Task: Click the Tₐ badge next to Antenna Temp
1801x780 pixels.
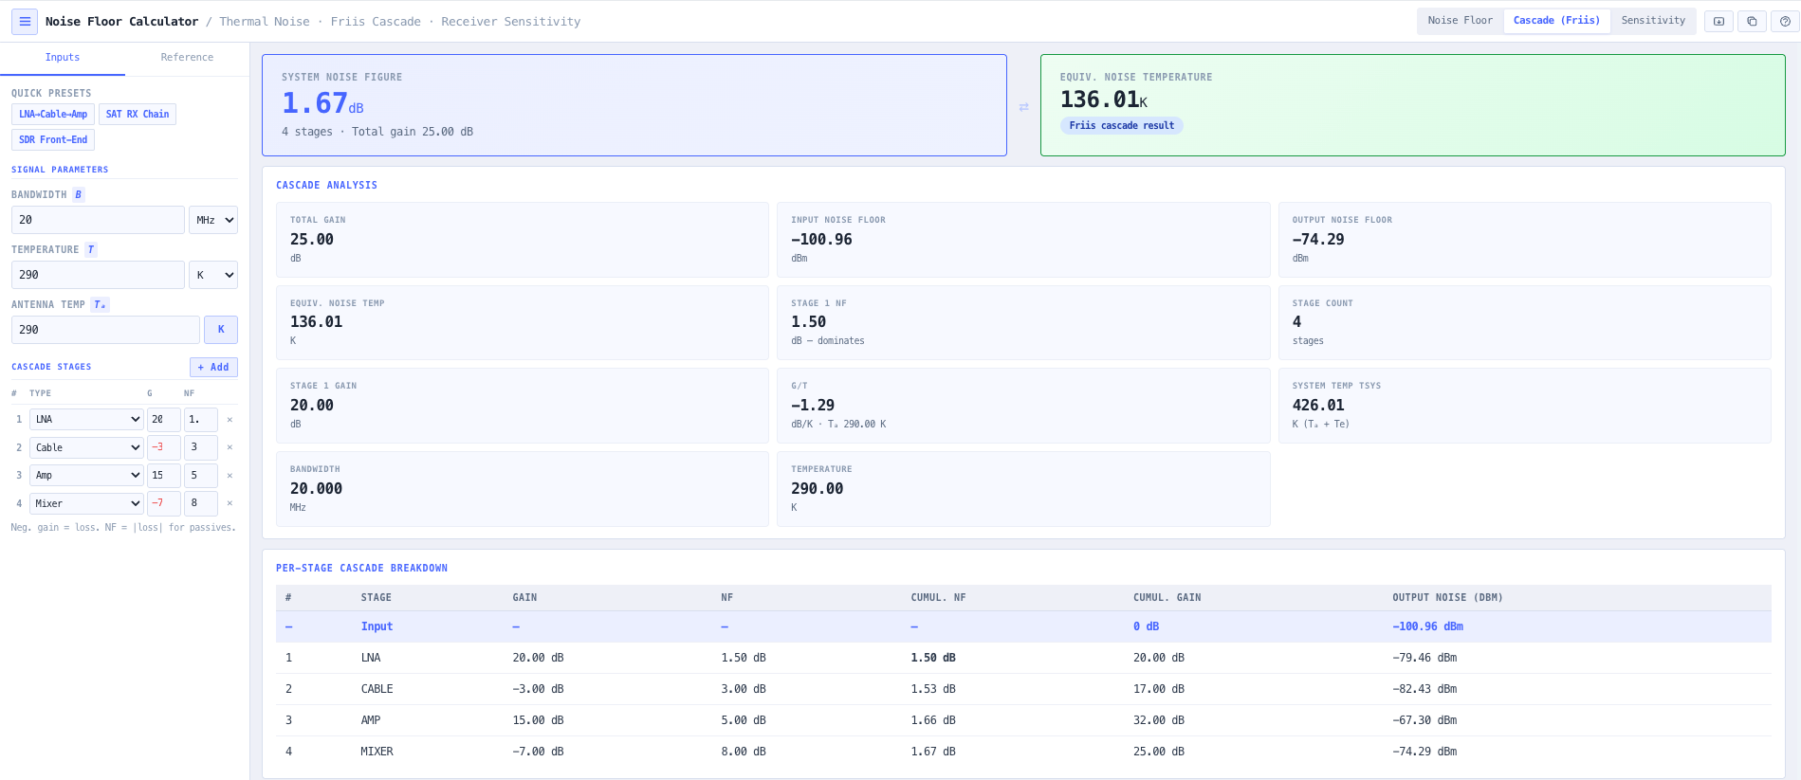Action: 100,304
